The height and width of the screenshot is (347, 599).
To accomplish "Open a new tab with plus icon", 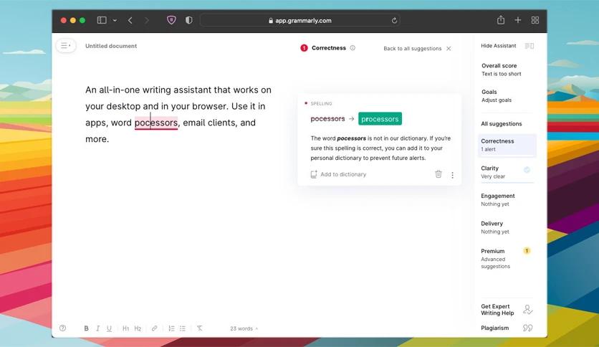I will pos(517,20).
